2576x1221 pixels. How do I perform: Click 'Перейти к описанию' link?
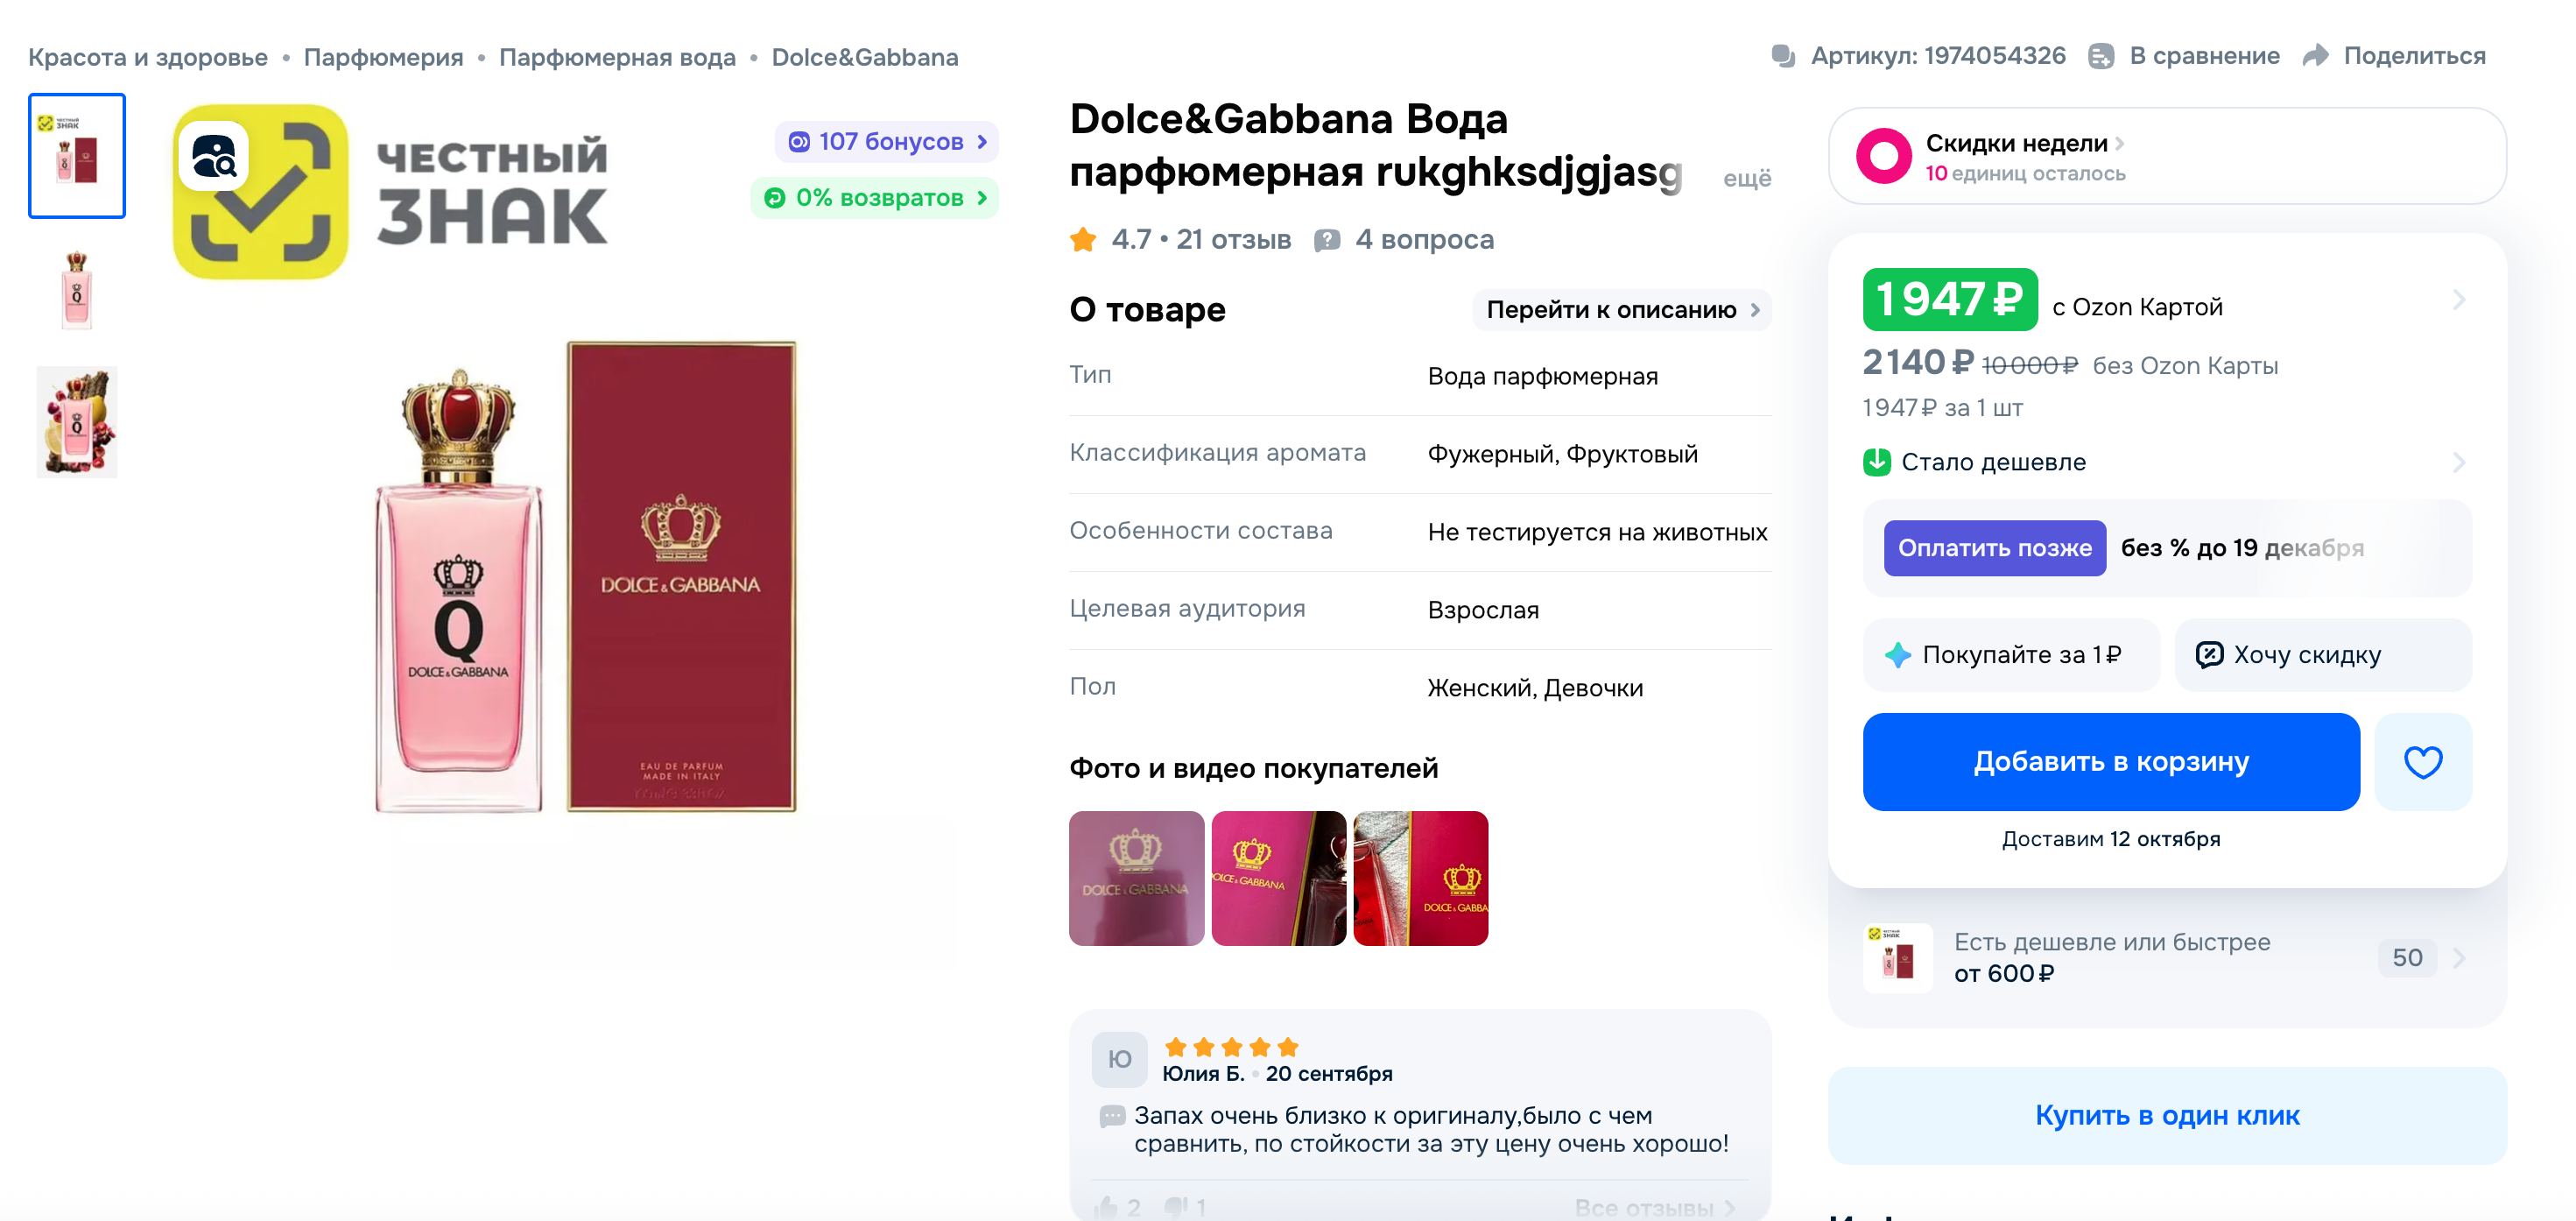[1621, 310]
